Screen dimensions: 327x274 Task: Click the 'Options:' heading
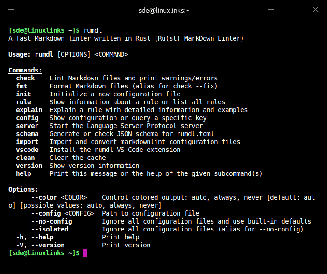[23, 189]
